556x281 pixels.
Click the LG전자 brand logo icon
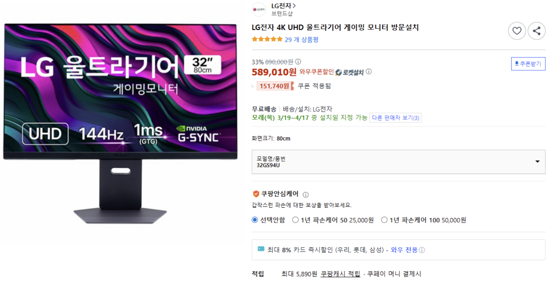point(259,9)
